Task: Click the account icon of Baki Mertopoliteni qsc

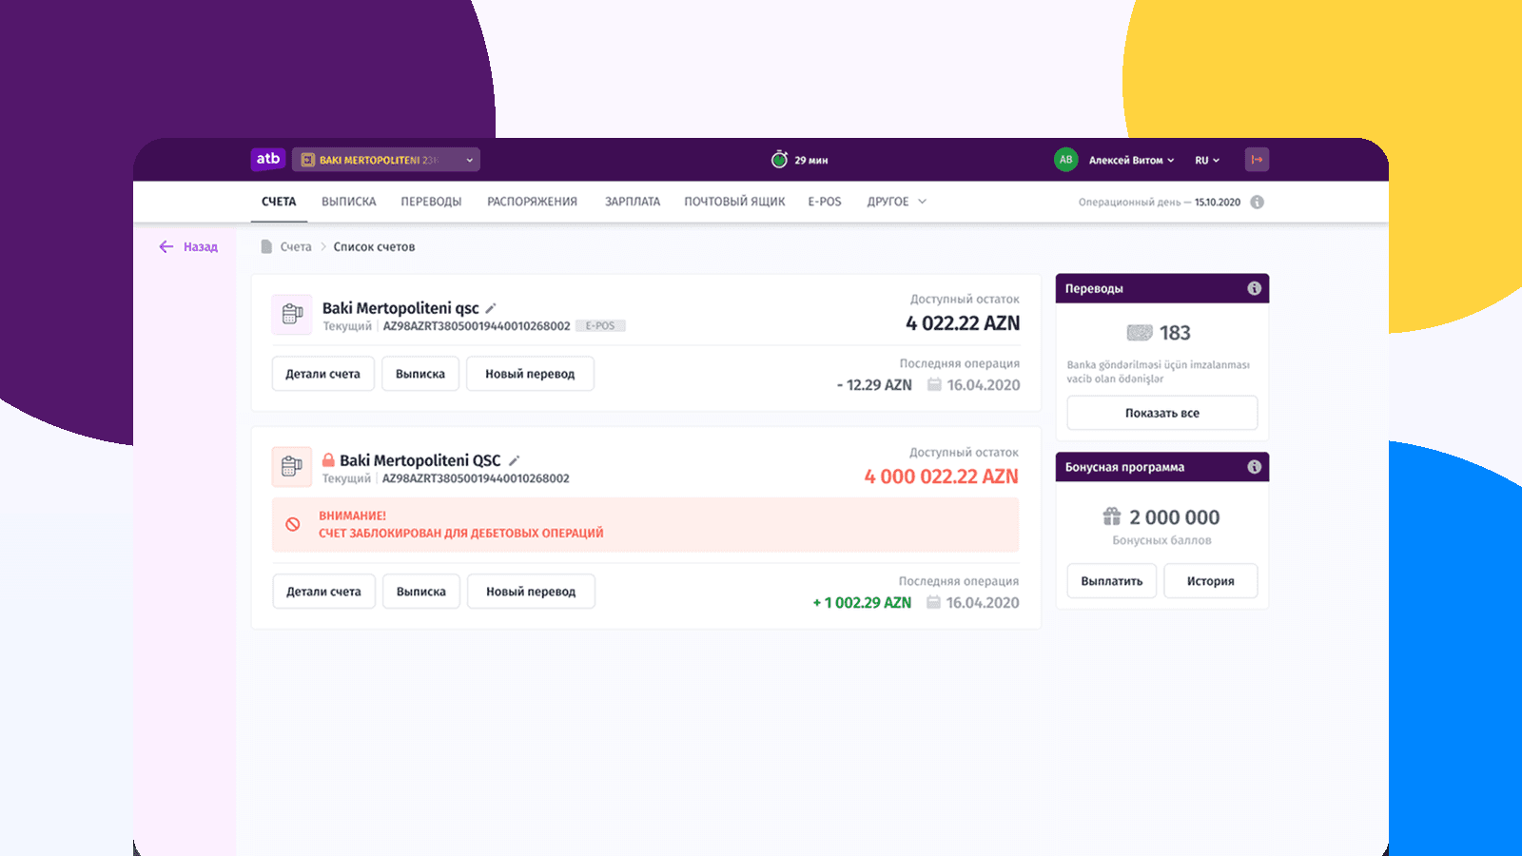Action: [292, 315]
